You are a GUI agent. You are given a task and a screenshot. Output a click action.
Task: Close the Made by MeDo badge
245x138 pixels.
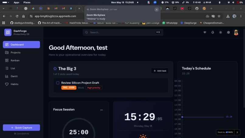tap(237, 132)
